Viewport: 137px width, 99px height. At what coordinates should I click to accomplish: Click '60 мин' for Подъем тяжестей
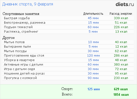click(x=93, y=27)
